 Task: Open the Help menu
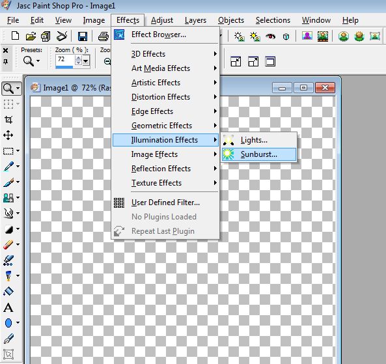click(350, 20)
